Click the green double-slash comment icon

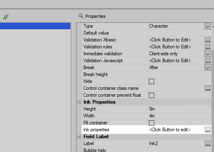point(6,17)
